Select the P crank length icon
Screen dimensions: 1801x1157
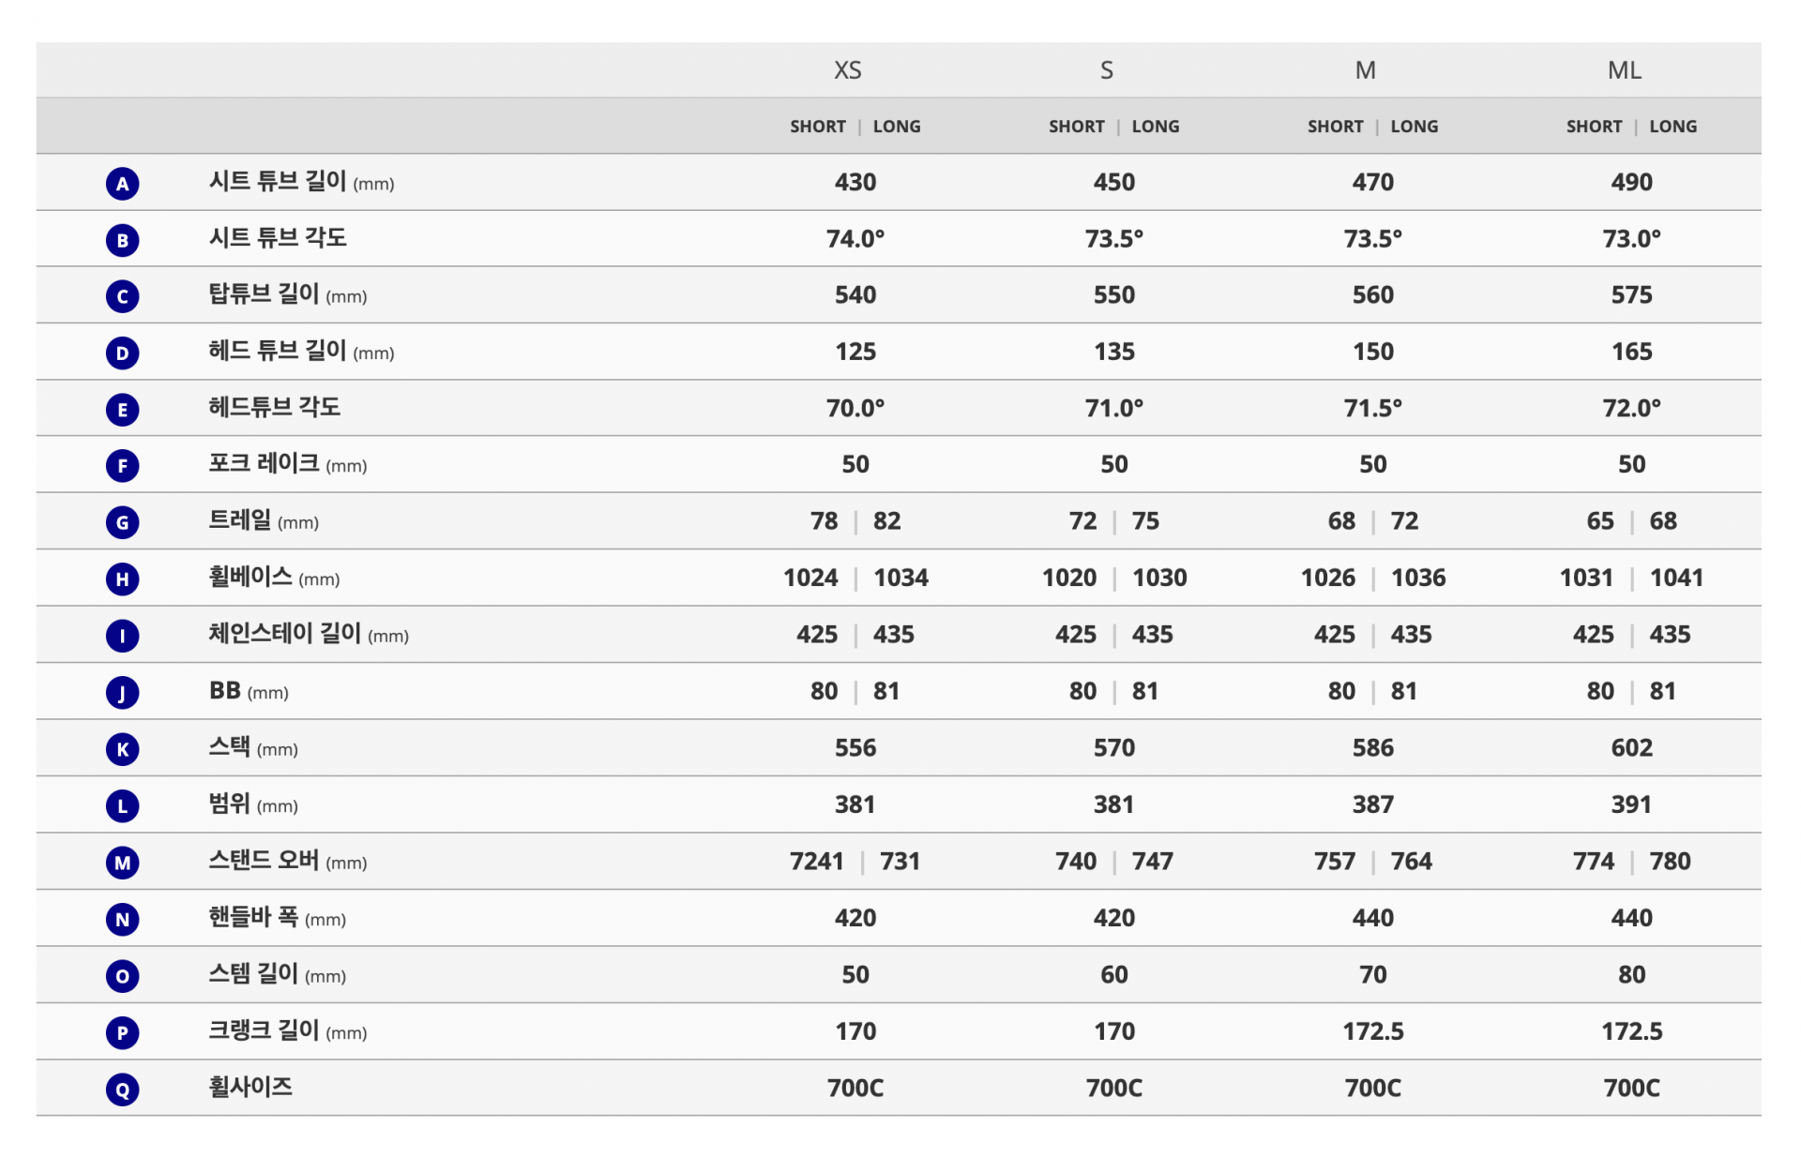click(122, 1032)
